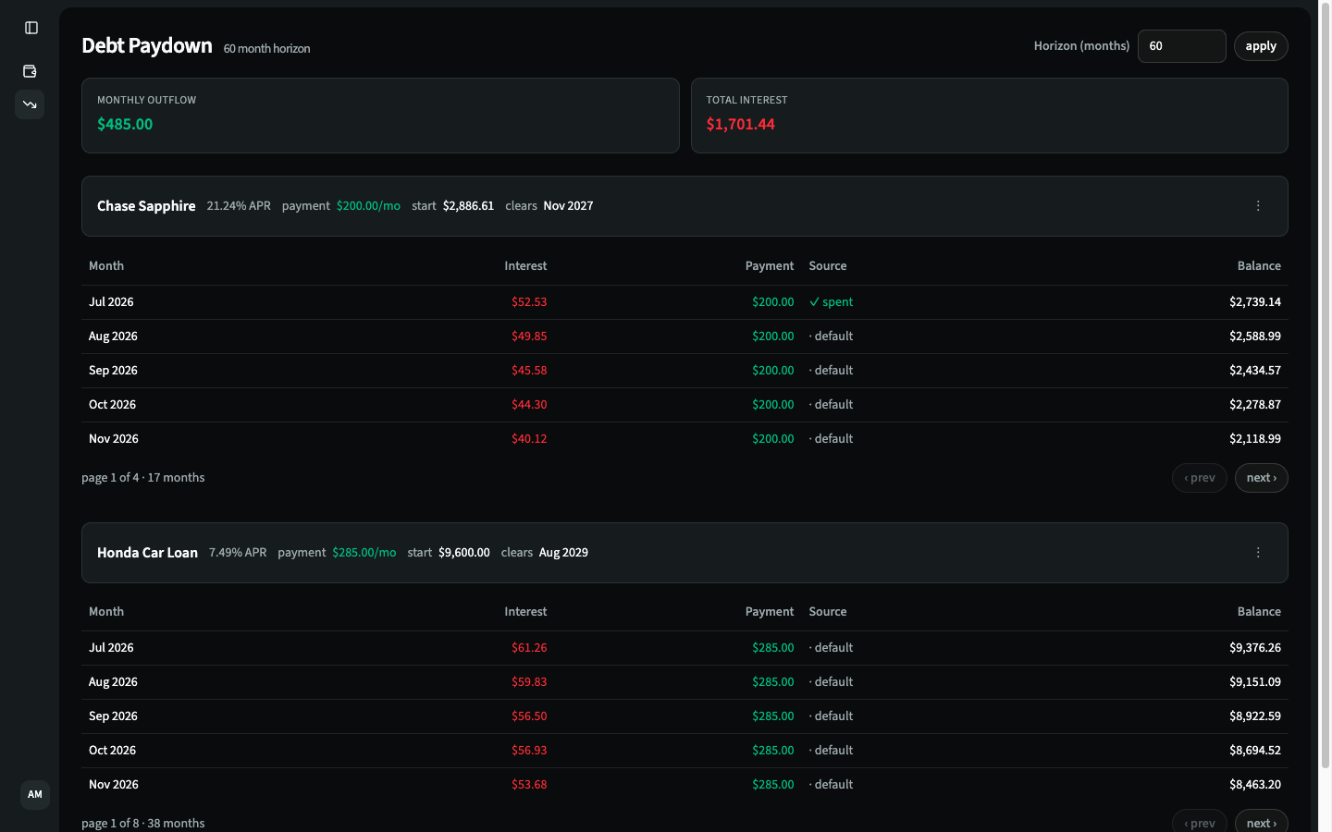The height and width of the screenshot is (832, 1332).
Task: Toggle the sidebar panel icon
Action: click(31, 28)
